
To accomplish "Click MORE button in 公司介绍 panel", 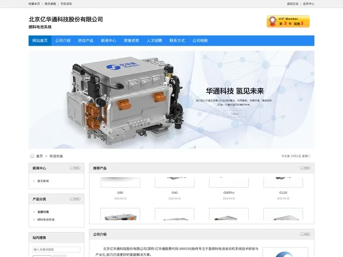I will [x=305, y=234].
